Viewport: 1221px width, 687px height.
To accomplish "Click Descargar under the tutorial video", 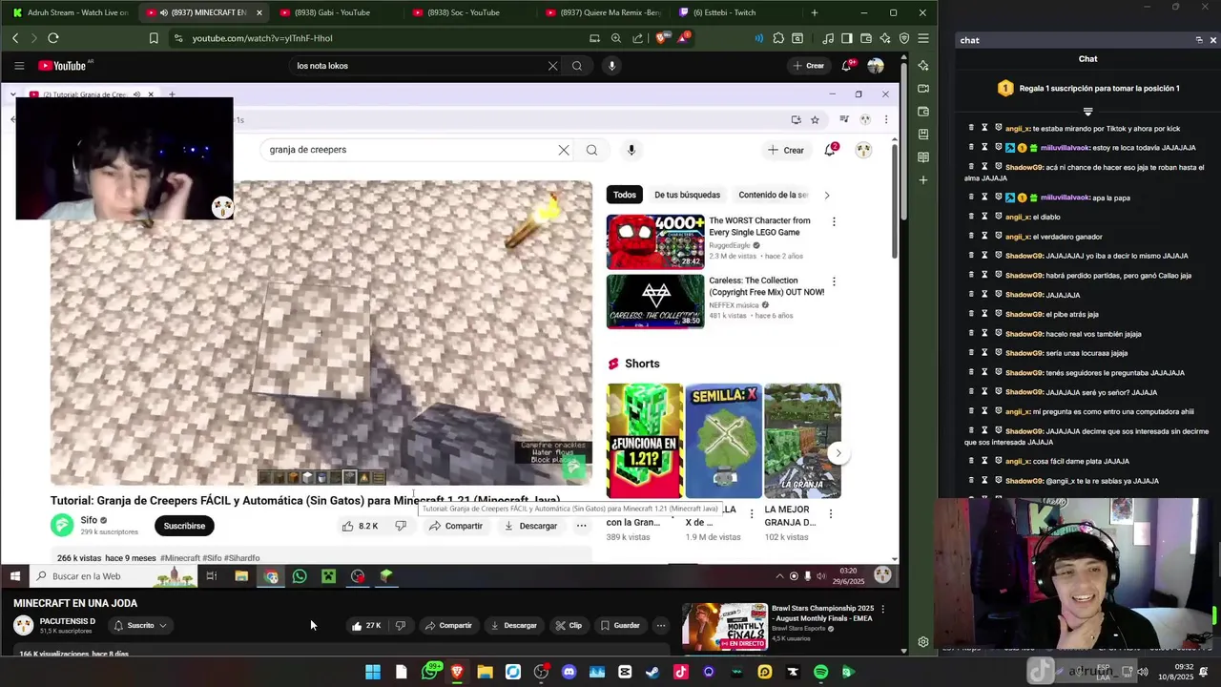I will [x=530, y=526].
